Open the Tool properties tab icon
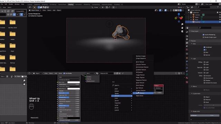Screen dimensions: 221x124 tap(187, 32)
